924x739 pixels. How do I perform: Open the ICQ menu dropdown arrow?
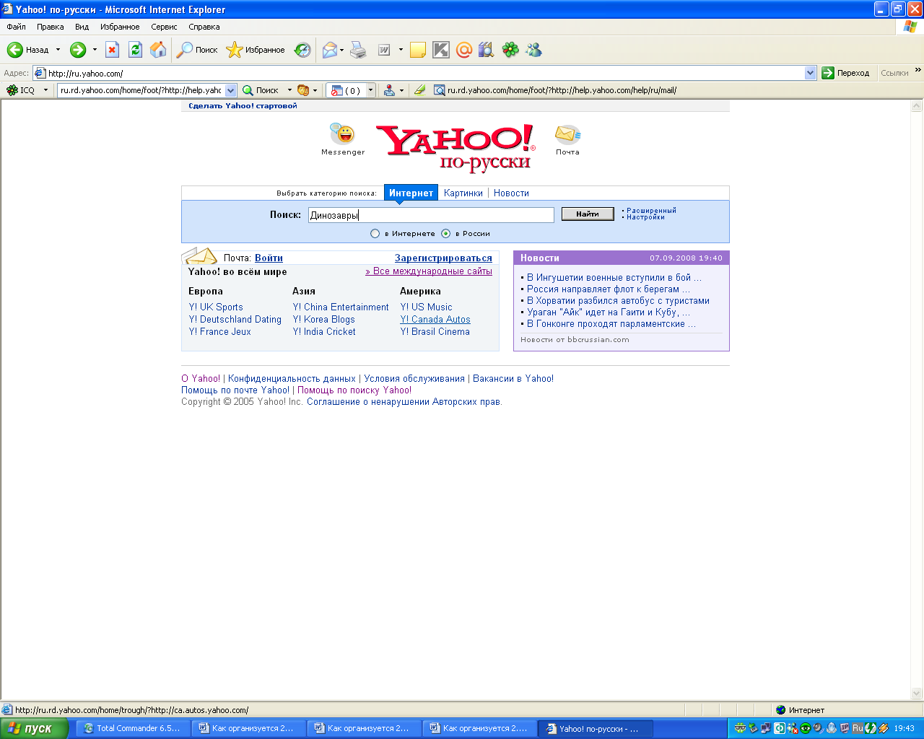coord(45,90)
